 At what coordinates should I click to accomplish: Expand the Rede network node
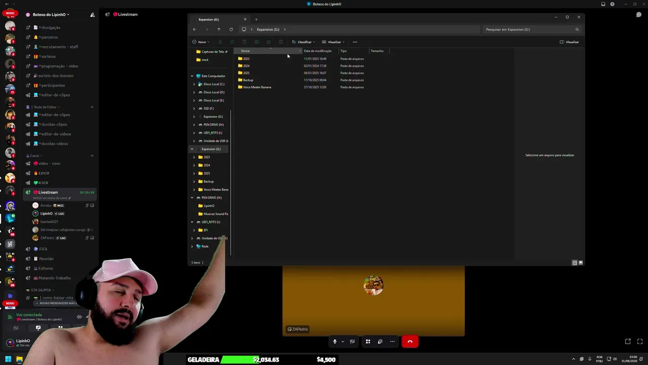tap(192, 246)
